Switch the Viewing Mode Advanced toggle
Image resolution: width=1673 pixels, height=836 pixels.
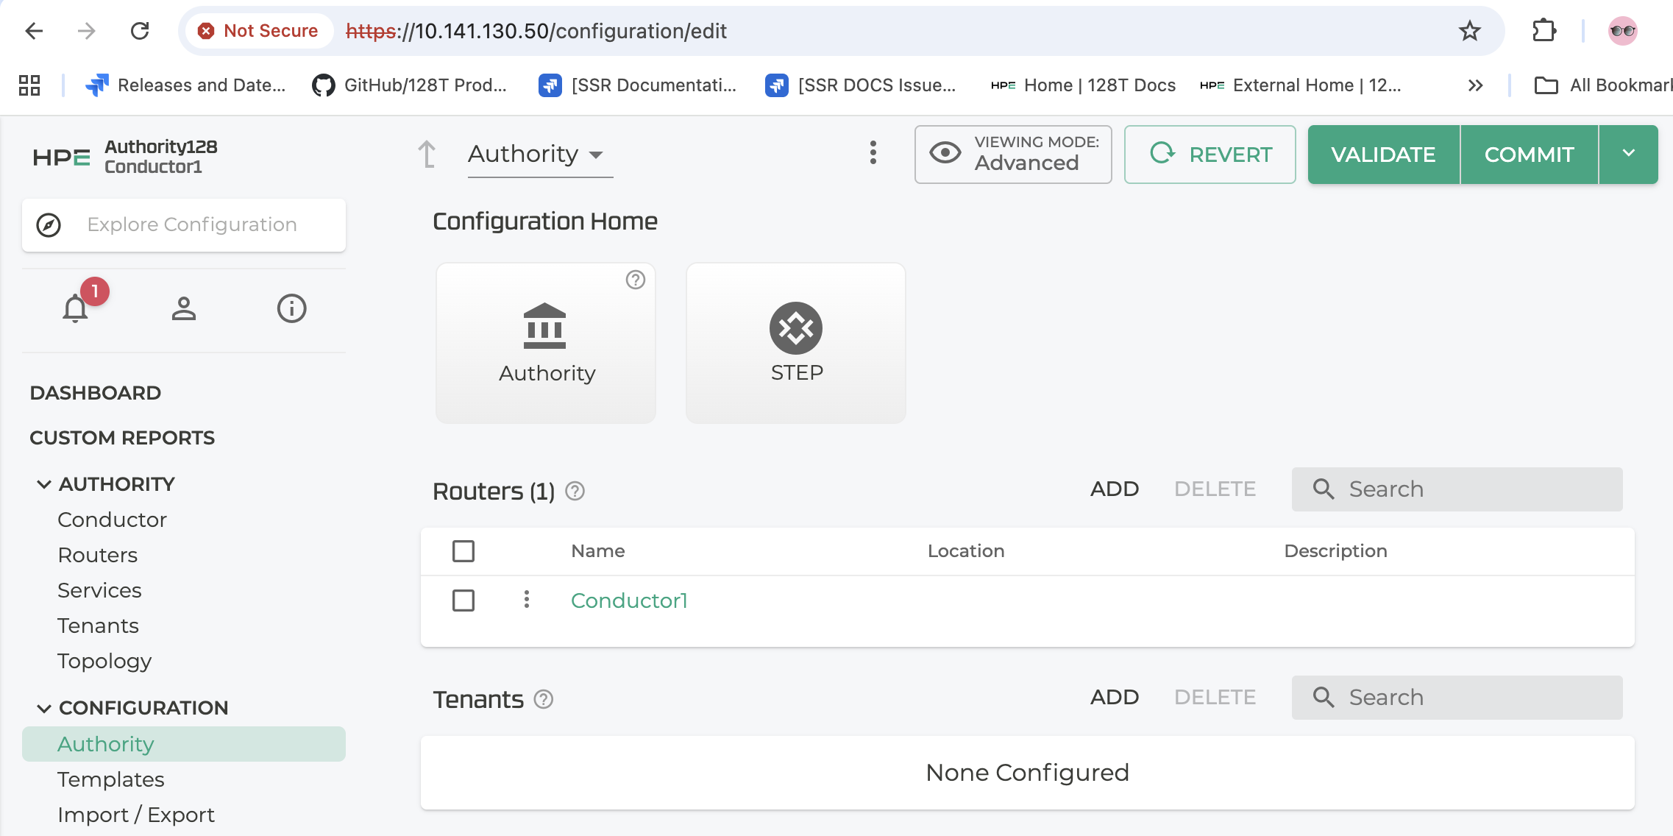coord(1013,154)
